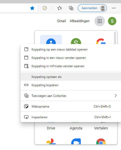Click the blue favorites star icon

[x=32, y=8]
